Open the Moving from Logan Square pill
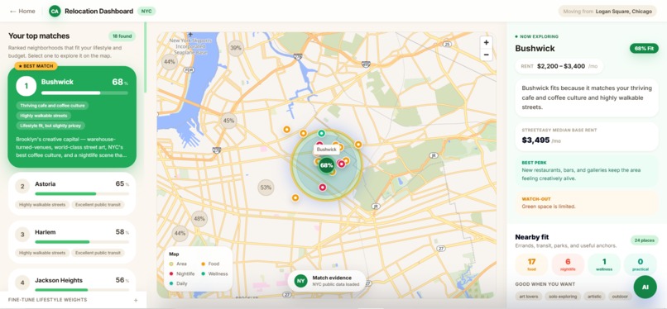Screen dimensions: 667x309 607,12
